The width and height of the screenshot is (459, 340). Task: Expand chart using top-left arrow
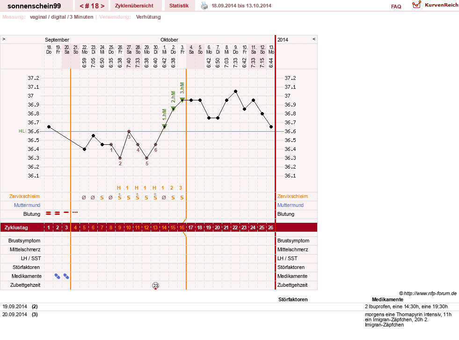(x=4, y=39)
